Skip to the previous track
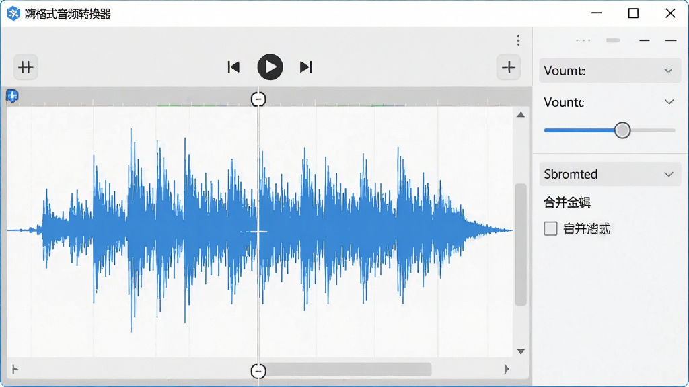This screenshot has width=689, height=387. coord(233,67)
